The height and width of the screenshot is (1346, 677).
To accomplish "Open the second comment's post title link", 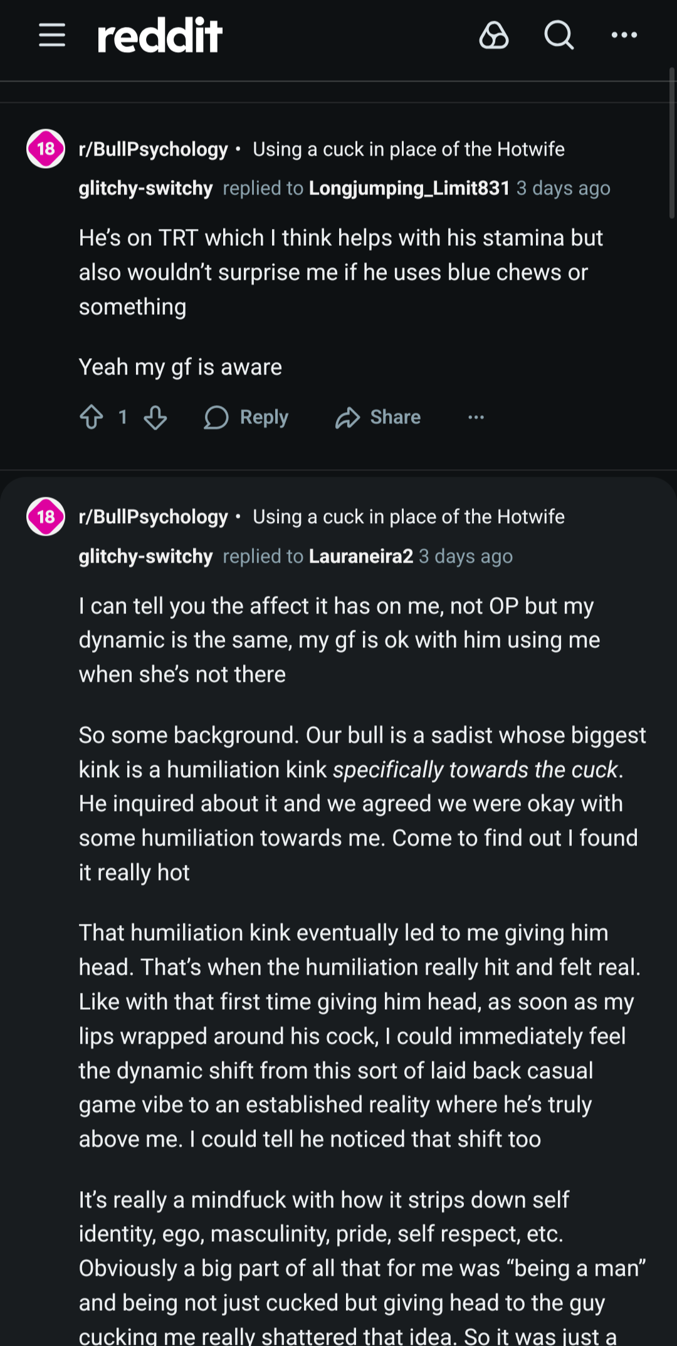I will pyautogui.click(x=408, y=517).
